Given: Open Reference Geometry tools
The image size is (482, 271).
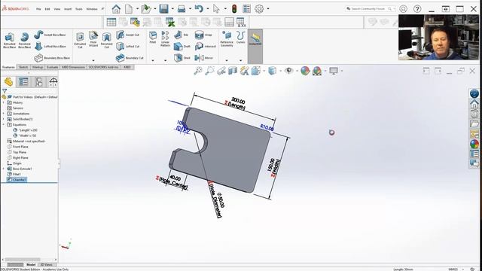Looking at the screenshot, I should 227,39.
